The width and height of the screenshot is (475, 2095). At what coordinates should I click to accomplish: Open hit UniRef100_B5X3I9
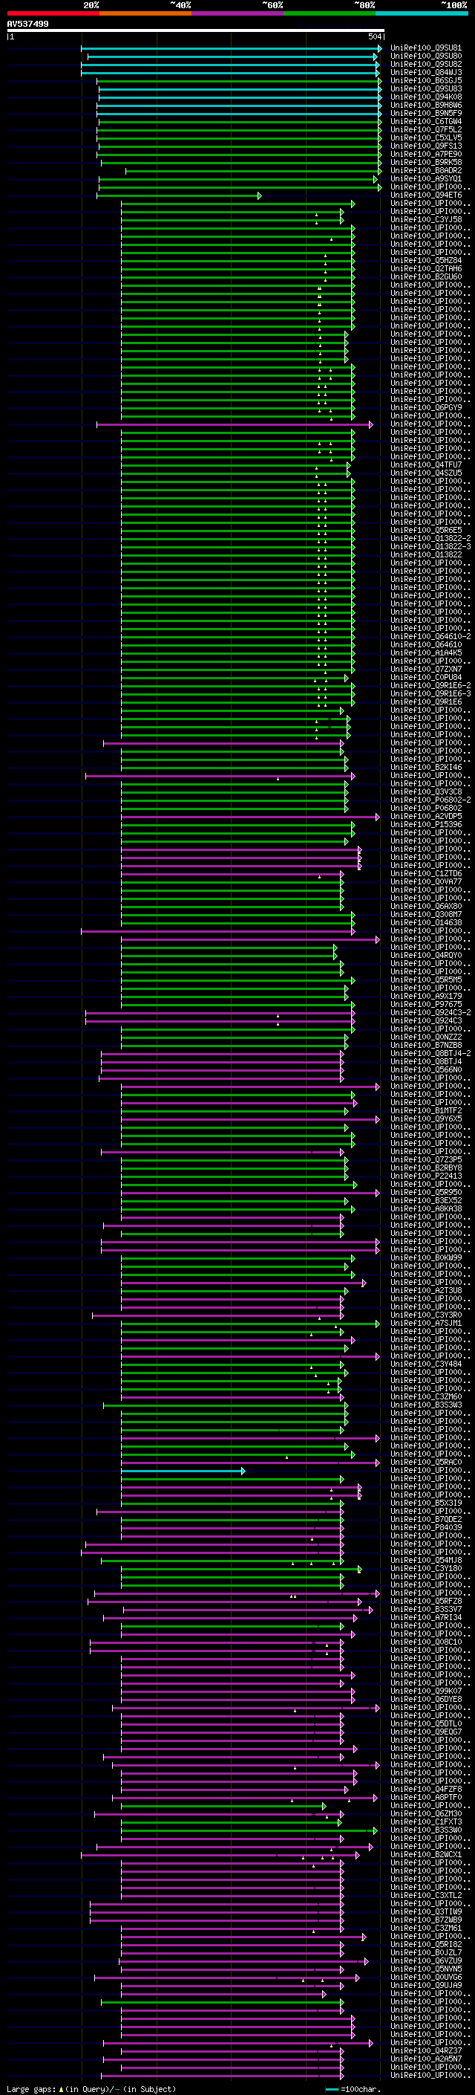[x=426, y=1503]
